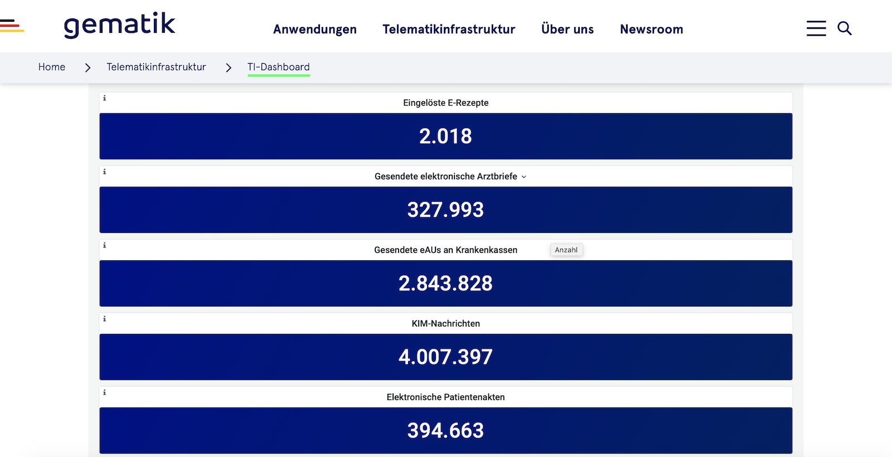Viewport: 892px width, 457px height.
Task: Click the 2.843.828 eAUs value
Action: tap(445, 283)
